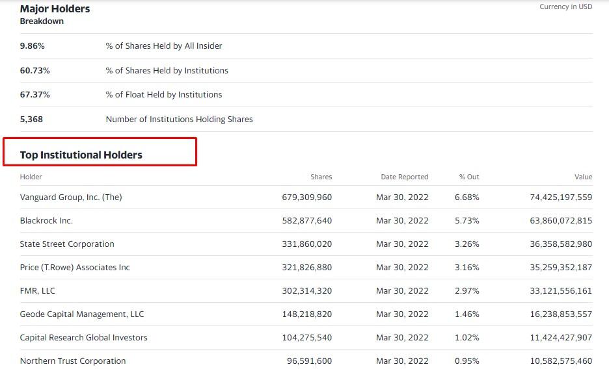609x369 pixels.
Task: Click the Value column header
Action: coord(583,177)
